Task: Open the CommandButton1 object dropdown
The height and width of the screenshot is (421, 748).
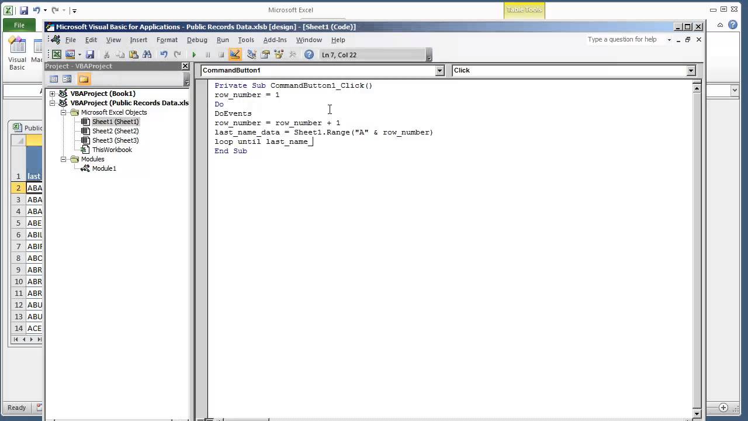Action: (x=439, y=70)
